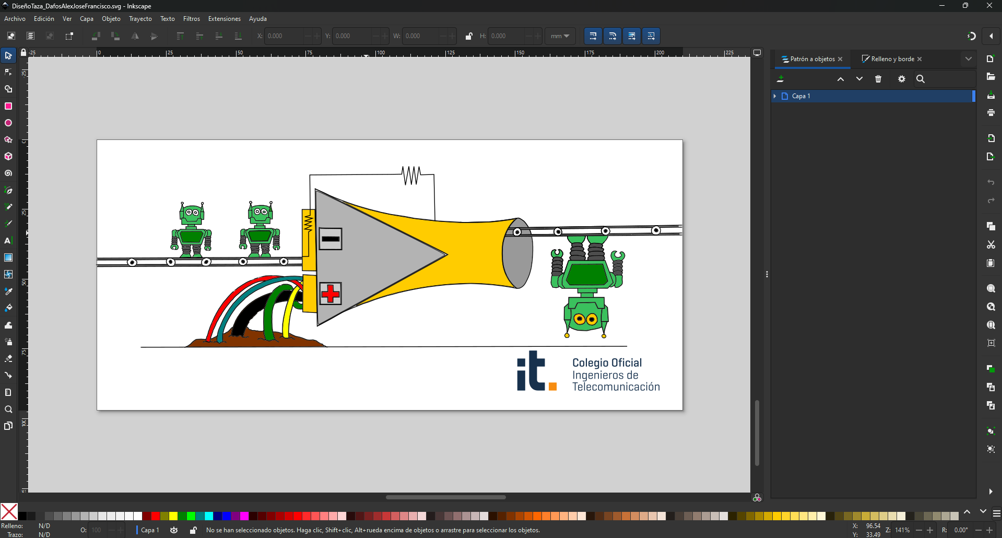The height and width of the screenshot is (538, 1002).
Task: Click the Print document icon
Action: click(991, 112)
